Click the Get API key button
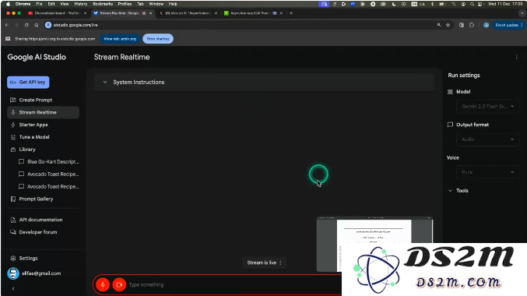The width and height of the screenshot is (527, 296). tap(28, 82)
